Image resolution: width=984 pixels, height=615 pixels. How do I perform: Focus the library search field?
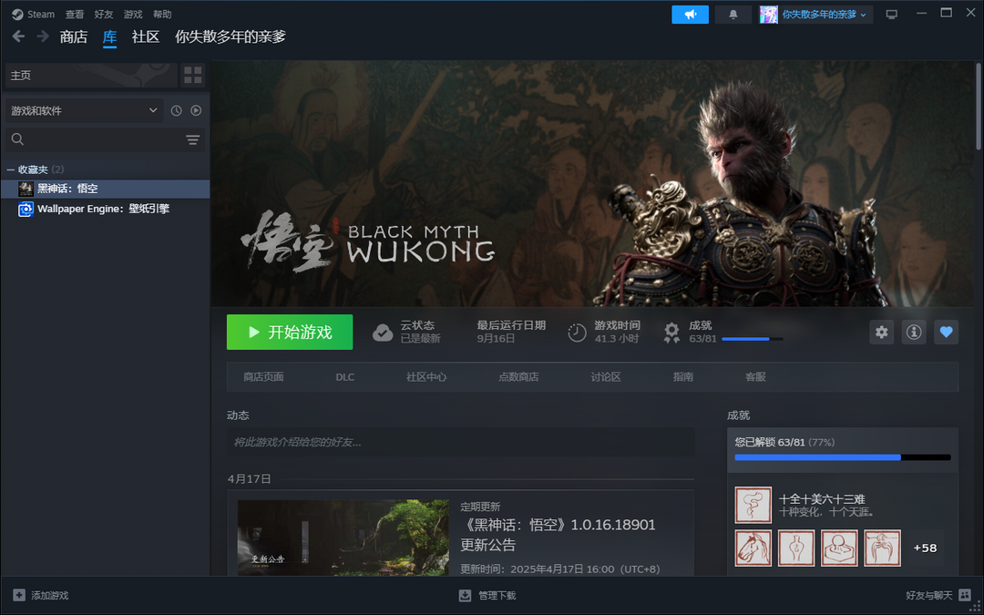tap(106, 139)
